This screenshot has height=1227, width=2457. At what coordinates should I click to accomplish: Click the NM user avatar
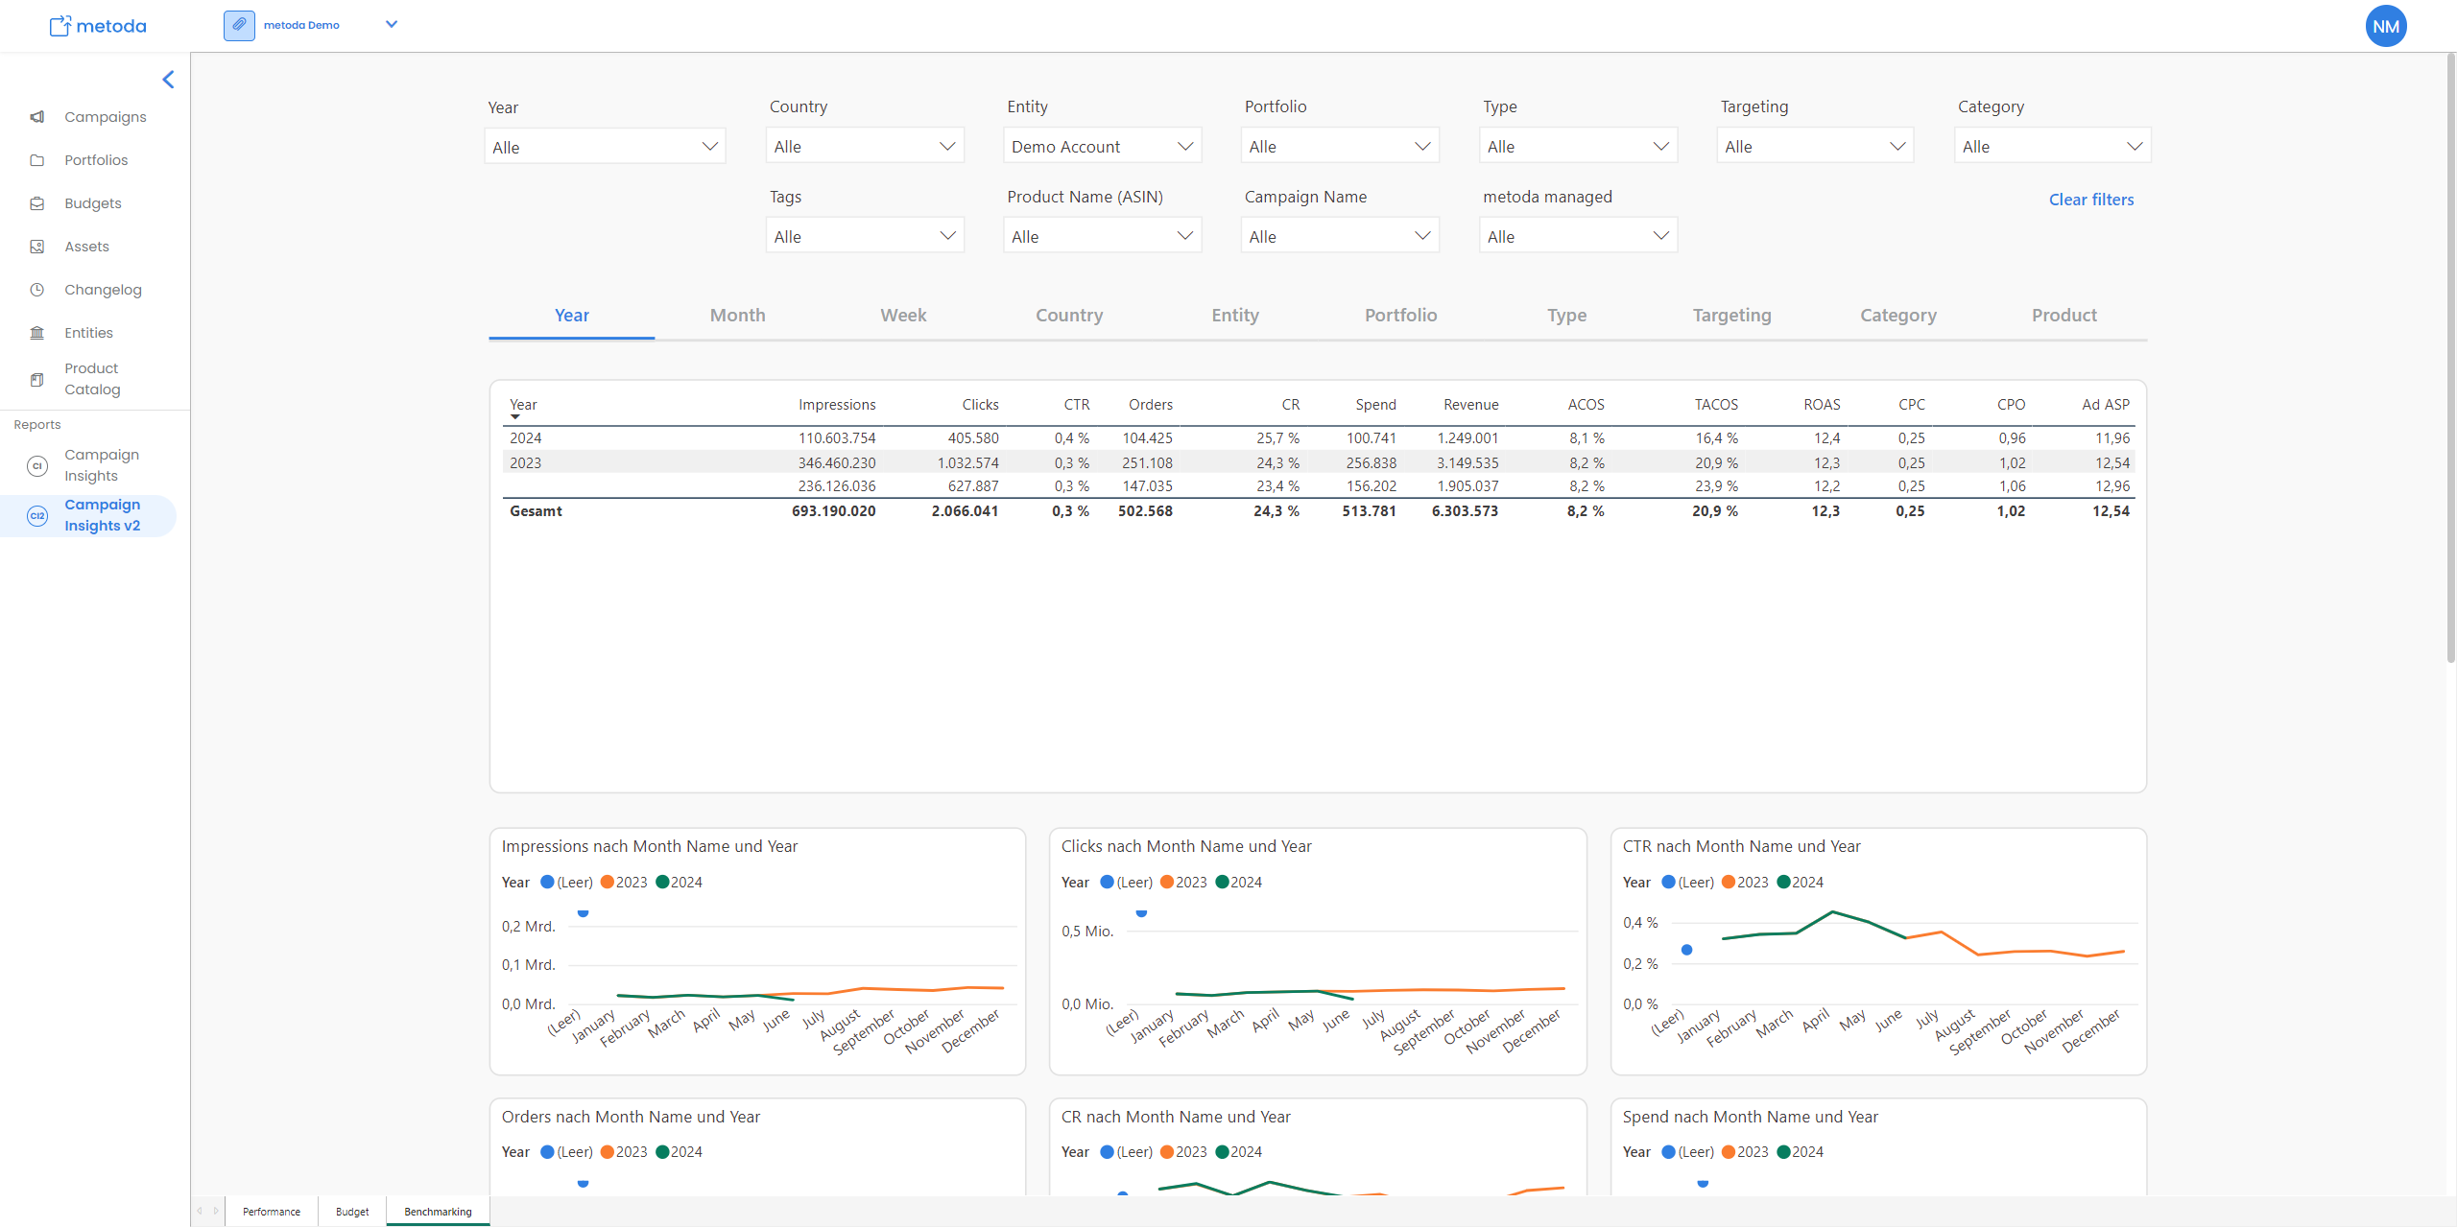(x=2385, y=27)
